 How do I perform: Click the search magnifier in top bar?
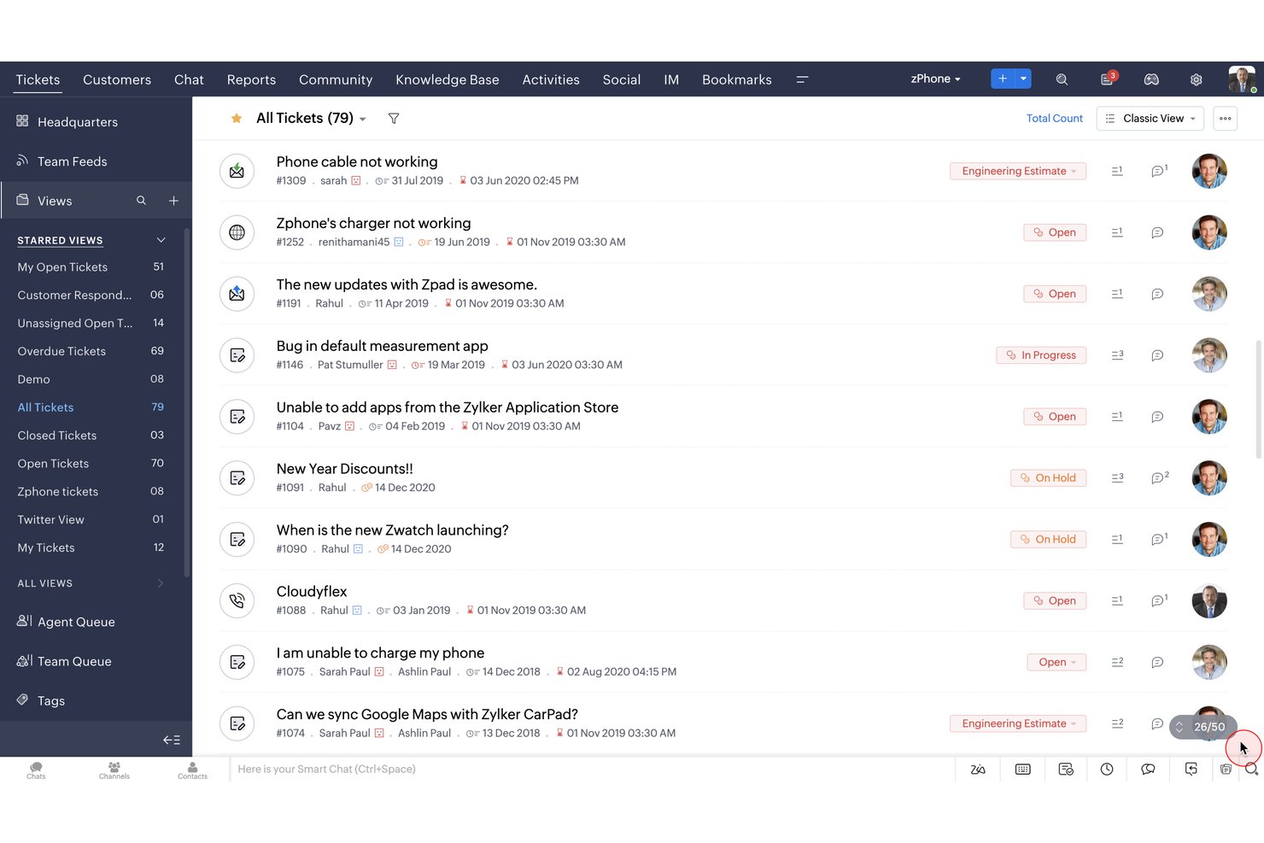point(1062,79)
